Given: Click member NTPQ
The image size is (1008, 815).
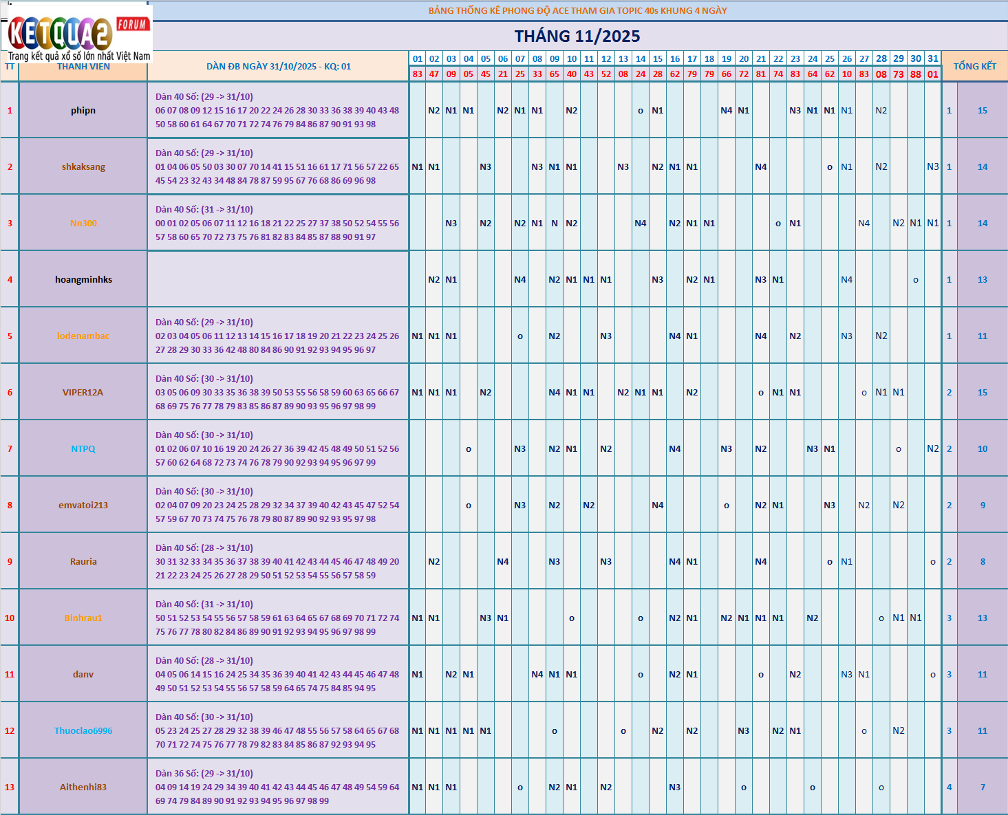Looking at the screenshot, I should (x=83, y=449).
